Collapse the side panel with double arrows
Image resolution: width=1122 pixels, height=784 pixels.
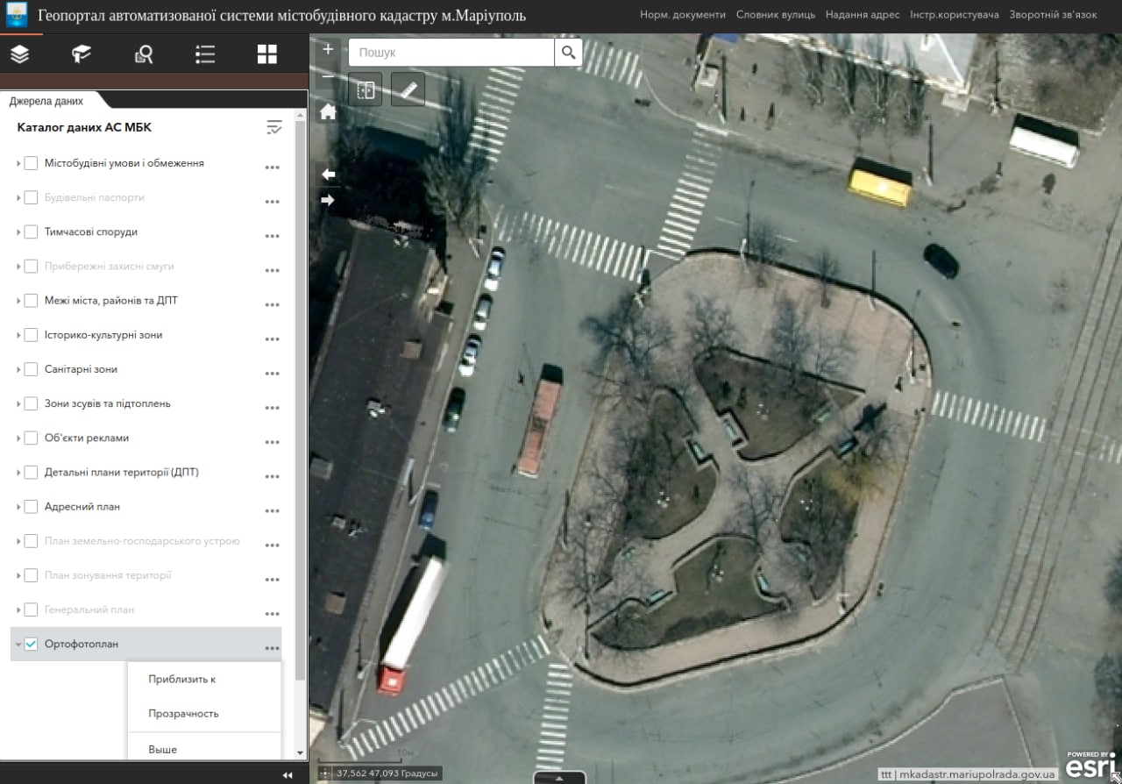click(x=287, y=775)
